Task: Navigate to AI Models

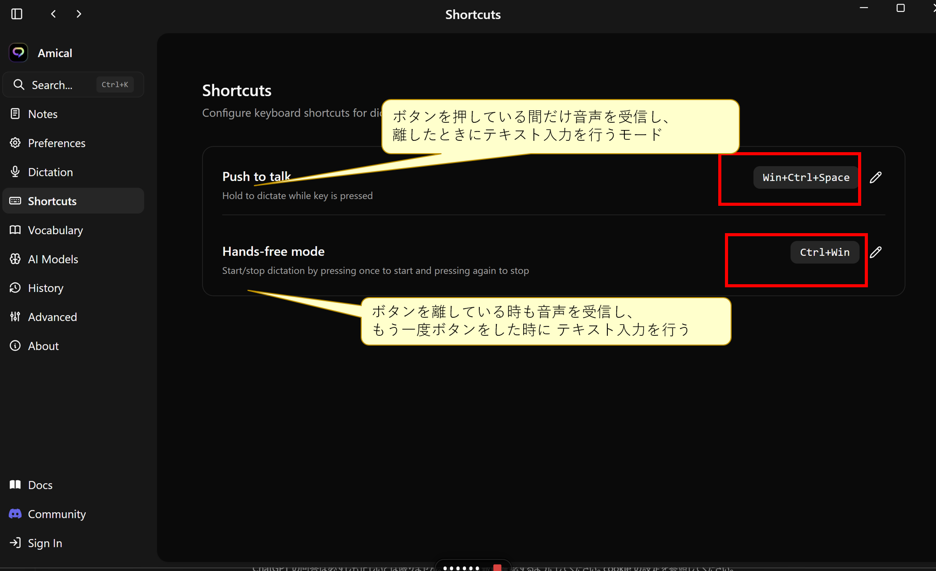Action: [x=53, y=259]
